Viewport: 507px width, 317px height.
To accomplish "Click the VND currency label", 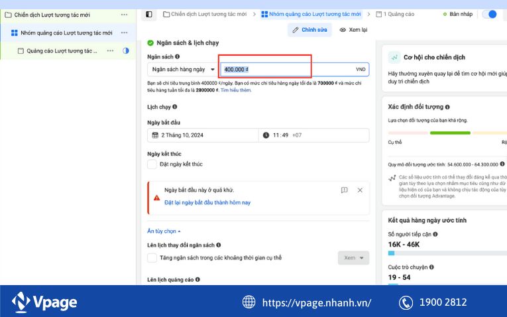I will pyautogui.click(x=361, y=70).
